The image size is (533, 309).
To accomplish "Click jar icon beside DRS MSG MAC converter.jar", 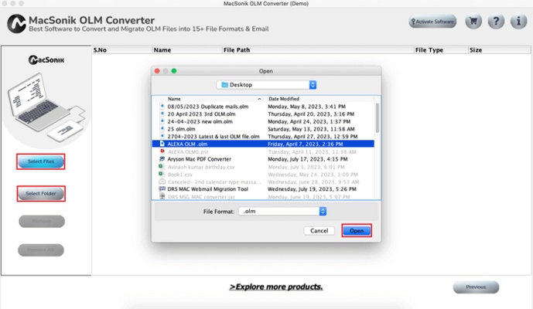I will pyautogui.click(x=162, y=197).
